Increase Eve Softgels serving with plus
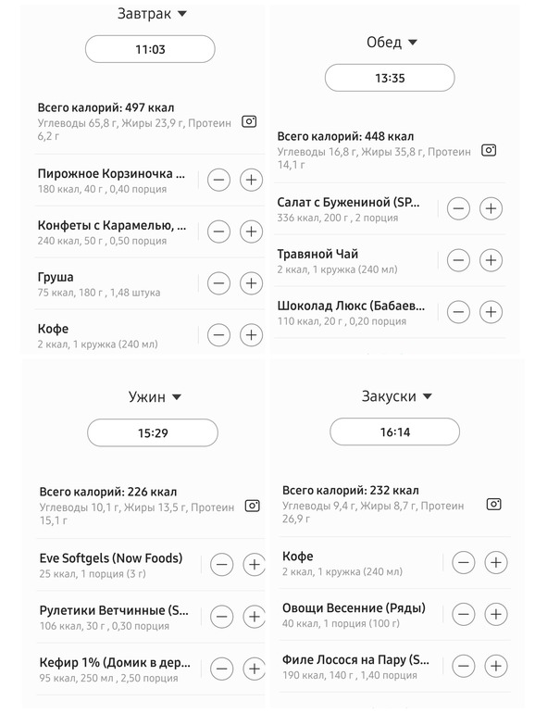The height and width of the screenshot is (713, 535). [255, 565]
